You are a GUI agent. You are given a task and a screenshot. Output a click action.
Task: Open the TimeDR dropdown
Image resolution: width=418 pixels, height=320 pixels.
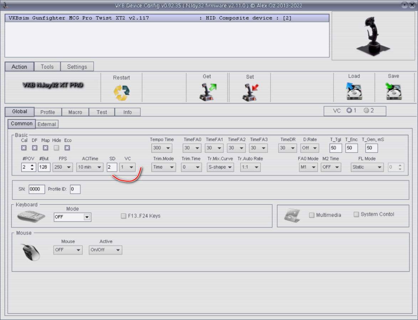click(x=288, y=148)
